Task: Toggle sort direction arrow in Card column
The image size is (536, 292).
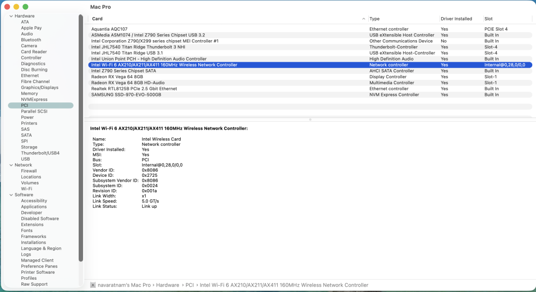Action: pos(363,19)
